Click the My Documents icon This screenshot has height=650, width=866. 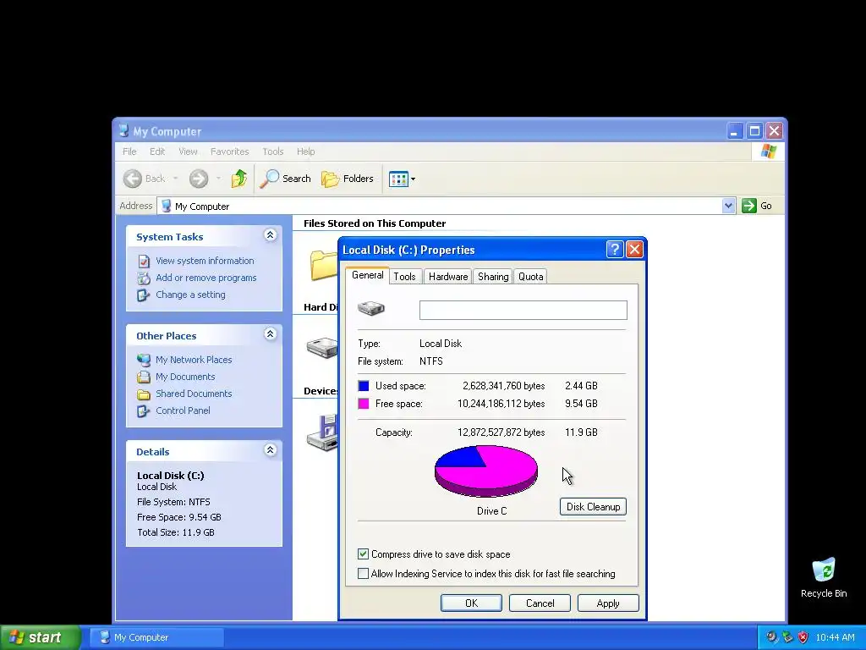(x=144, y=377)
